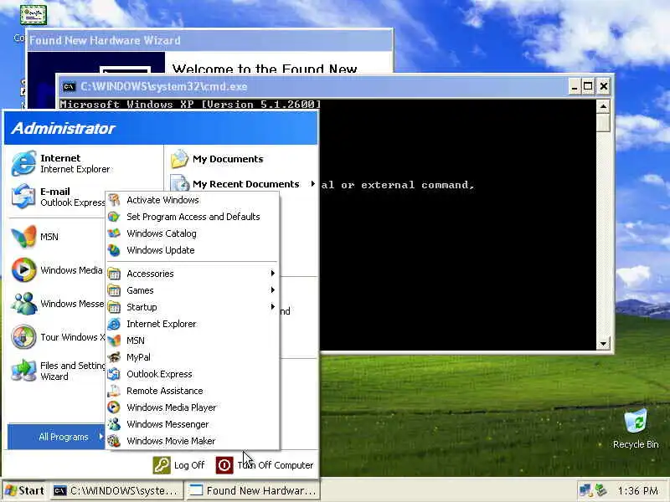Expand the Games submenu
The width and height of the screenshot is (670, 502).
coord(193,290)
